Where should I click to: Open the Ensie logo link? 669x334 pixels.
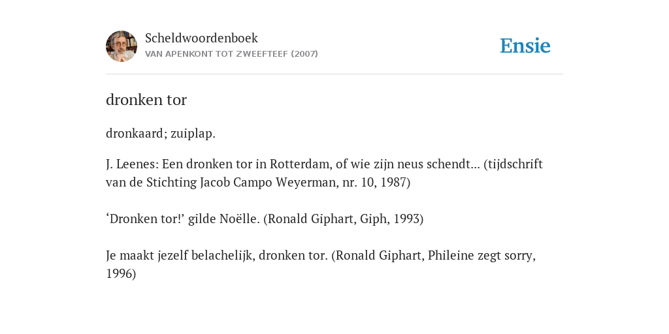(x=525, y=46)
